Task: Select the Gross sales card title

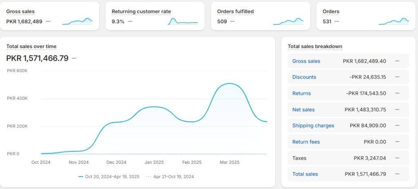Action: (20, 11)
